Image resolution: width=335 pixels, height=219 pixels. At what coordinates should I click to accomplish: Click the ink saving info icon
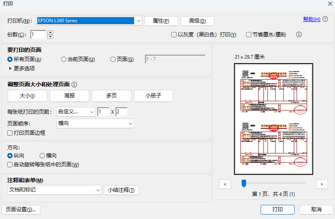pos(299,34)
